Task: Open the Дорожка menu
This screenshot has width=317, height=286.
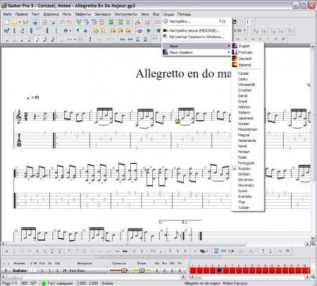Action: tap(51, 14)
